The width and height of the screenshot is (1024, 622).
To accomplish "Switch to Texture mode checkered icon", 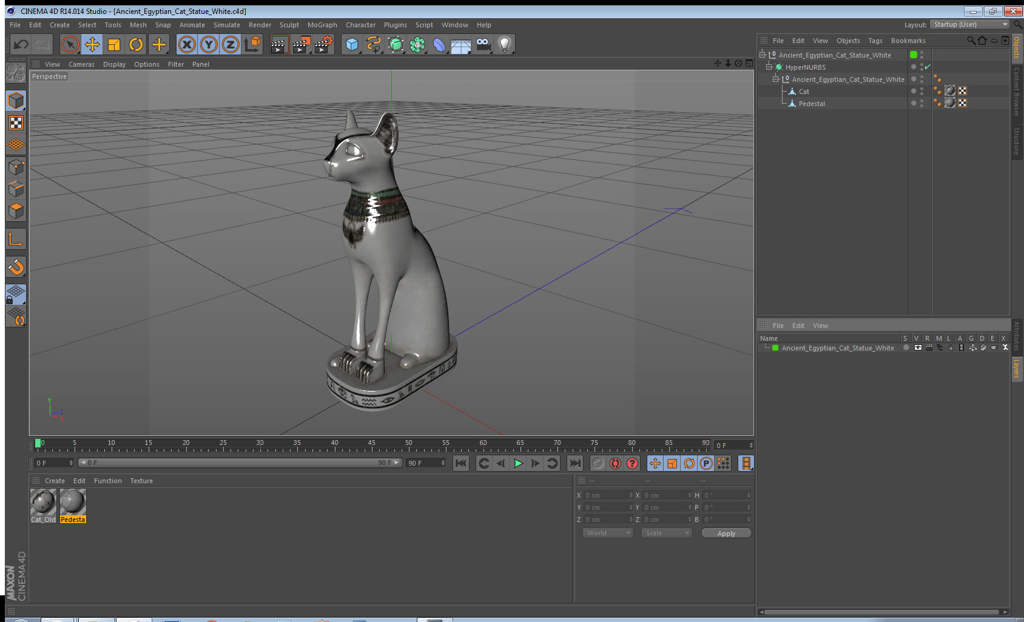I will point(16,123).
